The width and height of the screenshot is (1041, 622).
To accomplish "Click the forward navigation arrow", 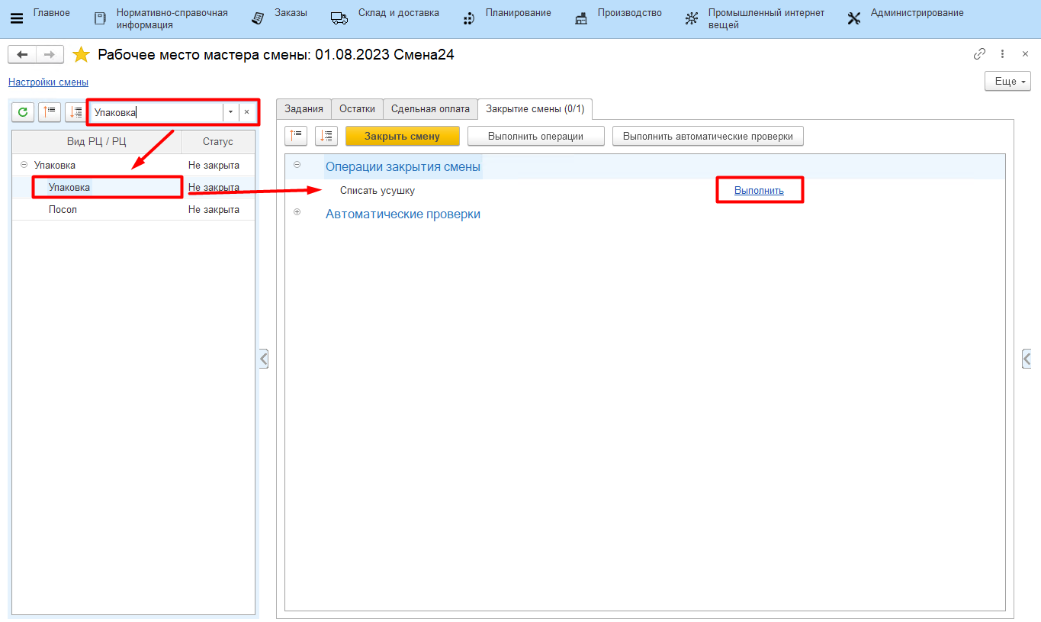I will click(49, 55).
